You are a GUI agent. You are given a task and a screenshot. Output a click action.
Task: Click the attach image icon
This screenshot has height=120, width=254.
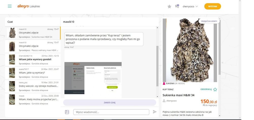67,112
